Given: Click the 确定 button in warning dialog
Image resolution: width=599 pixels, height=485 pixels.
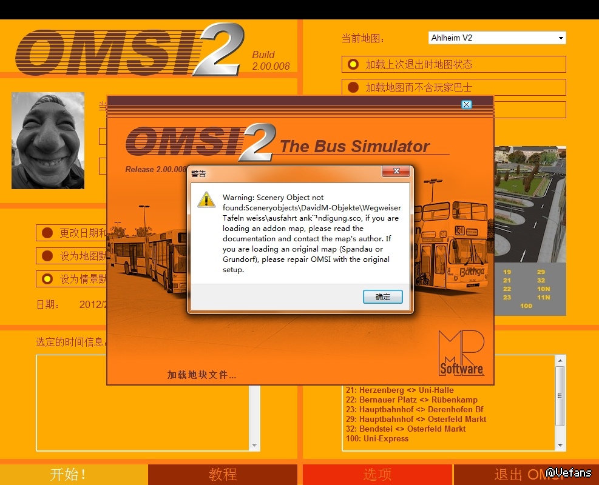Looking at the screenshot, I should pos(382,297).
